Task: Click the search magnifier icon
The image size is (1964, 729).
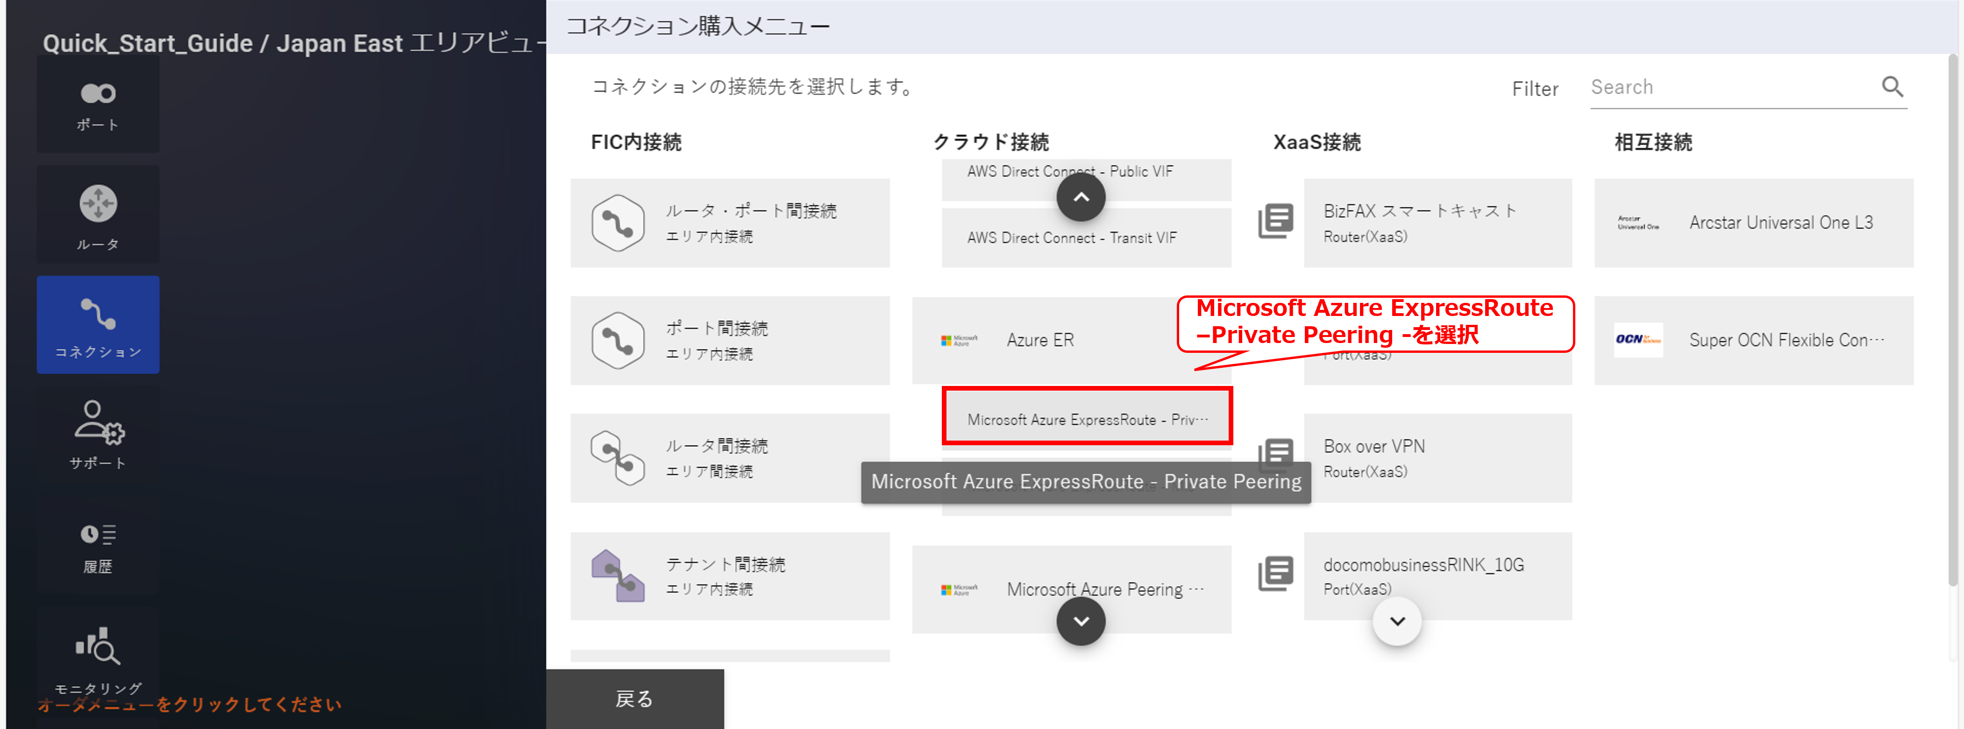Action: [1893, 87]
